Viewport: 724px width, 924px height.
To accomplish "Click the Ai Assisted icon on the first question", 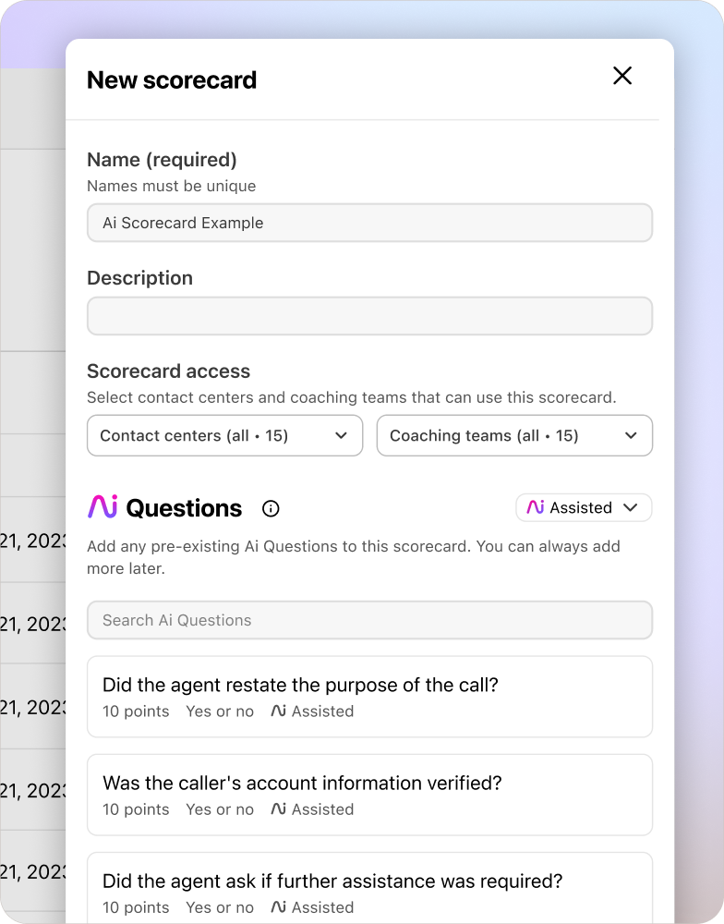I will (x=277, y=711).
